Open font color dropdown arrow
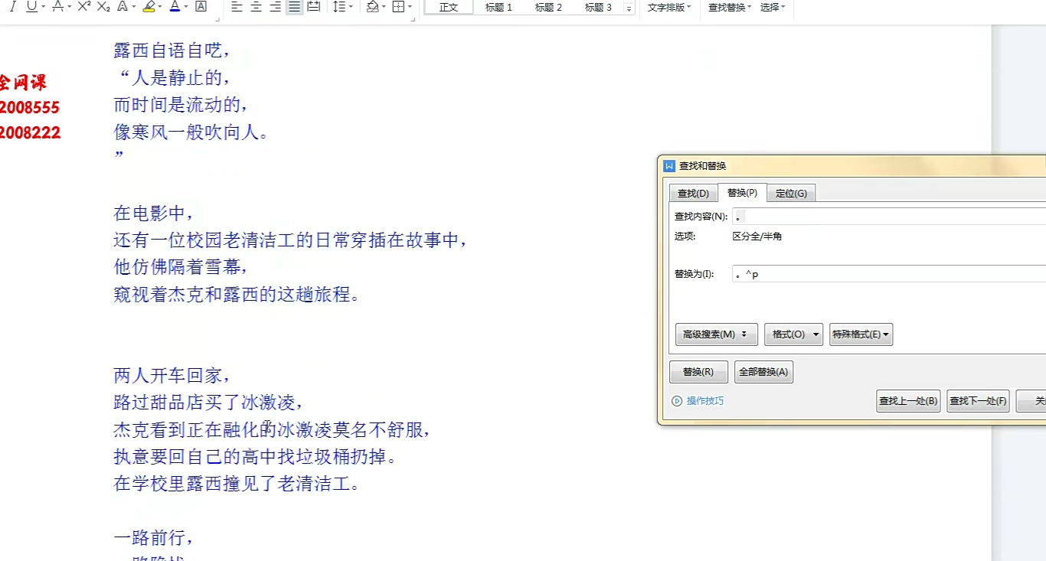This screenshot has height=561, width=1046. click(187, 7)
